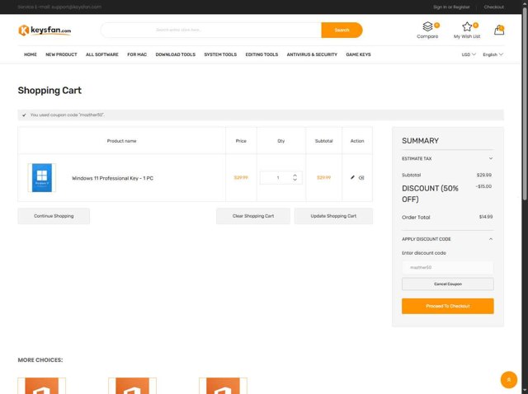
Task: Click the Order Total $14.99 value
Action: (486, 217)
